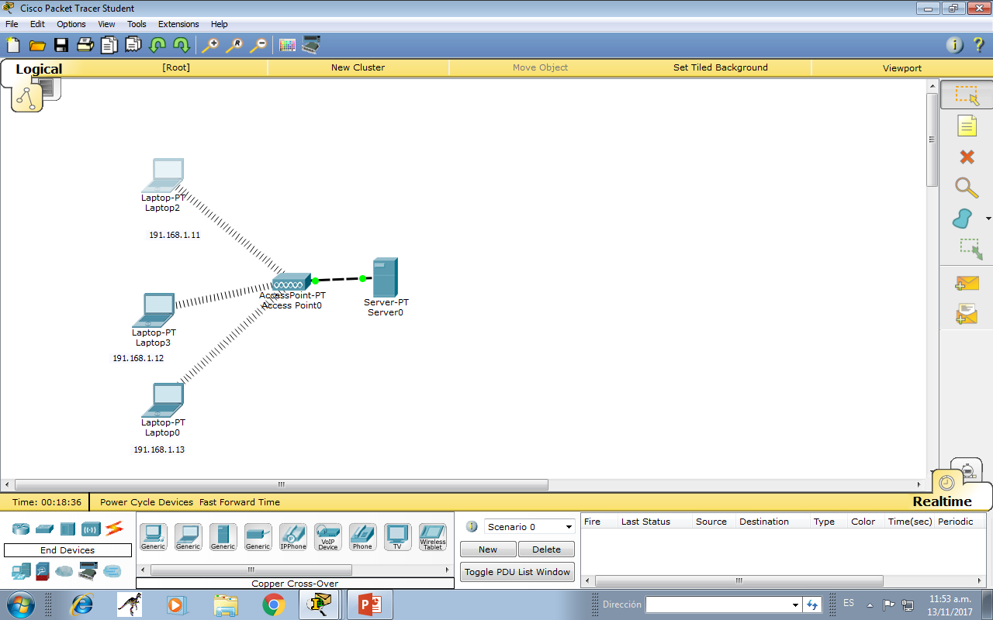
Task: Click the New scenario button
Action: (487, 549)
